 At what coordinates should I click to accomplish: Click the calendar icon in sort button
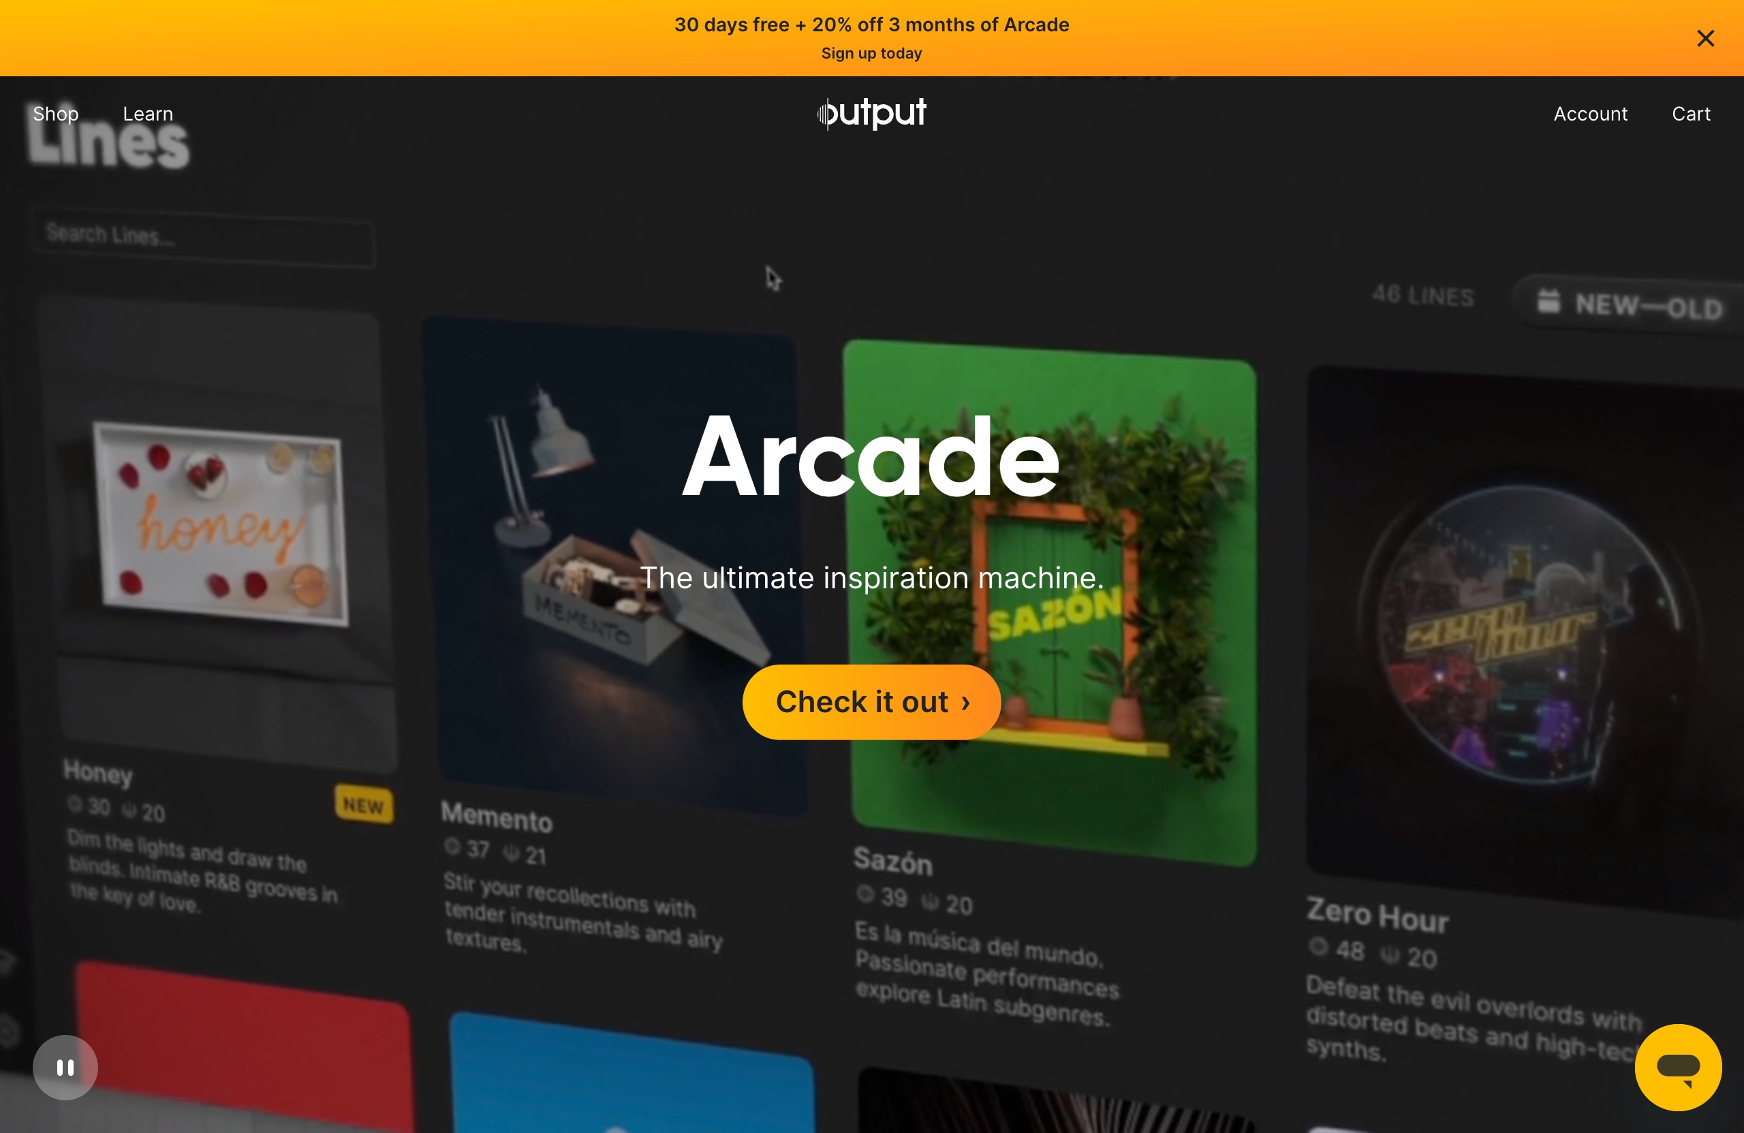(1548, 300)
